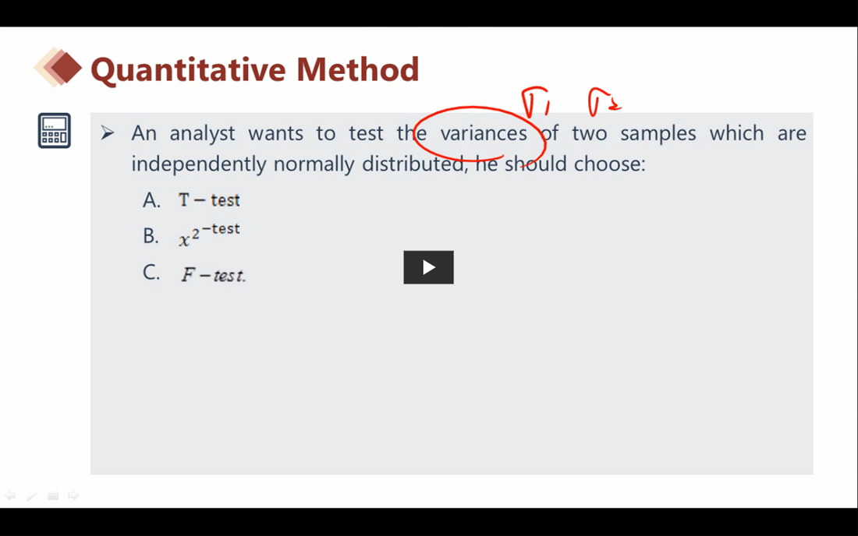
Task: Click the calculator icon beside the question
Action: tap(55, 130)
